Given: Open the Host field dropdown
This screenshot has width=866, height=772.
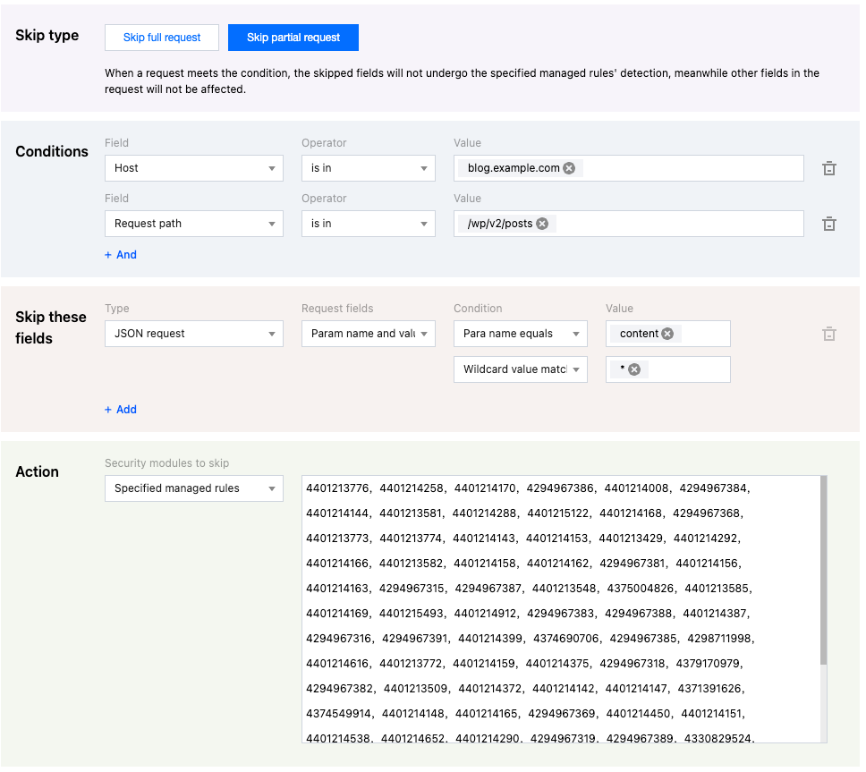Looking at the screenshot, I should [193, 168].
